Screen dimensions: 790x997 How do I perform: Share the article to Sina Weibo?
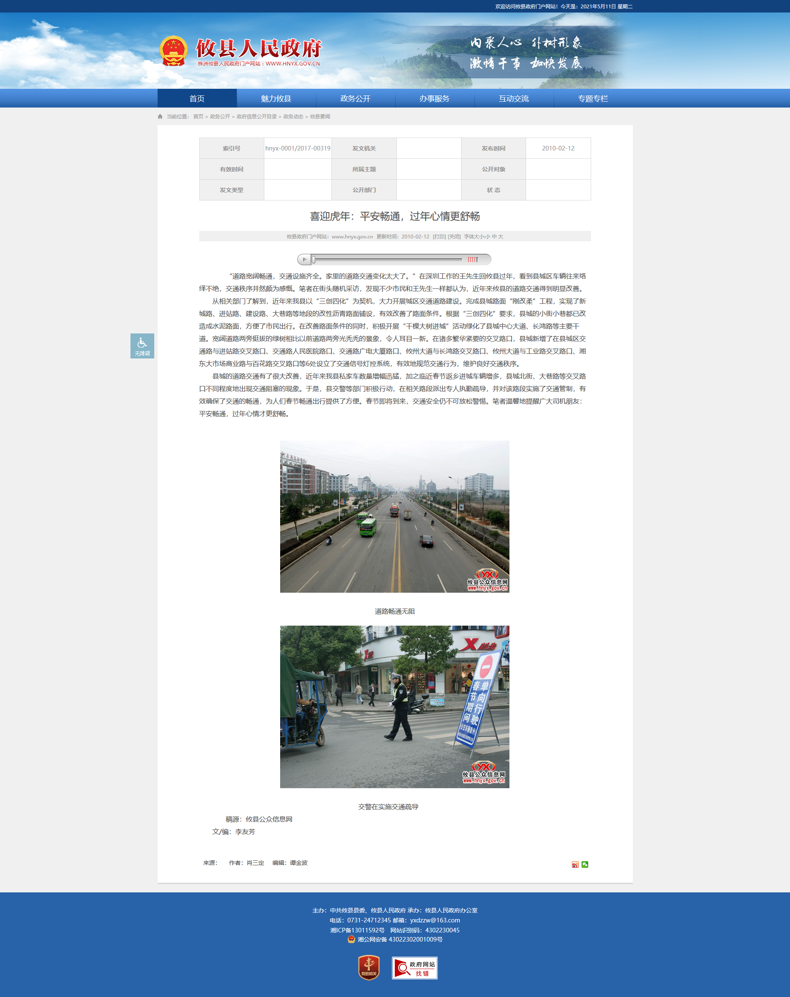click(x=575, y=864)
